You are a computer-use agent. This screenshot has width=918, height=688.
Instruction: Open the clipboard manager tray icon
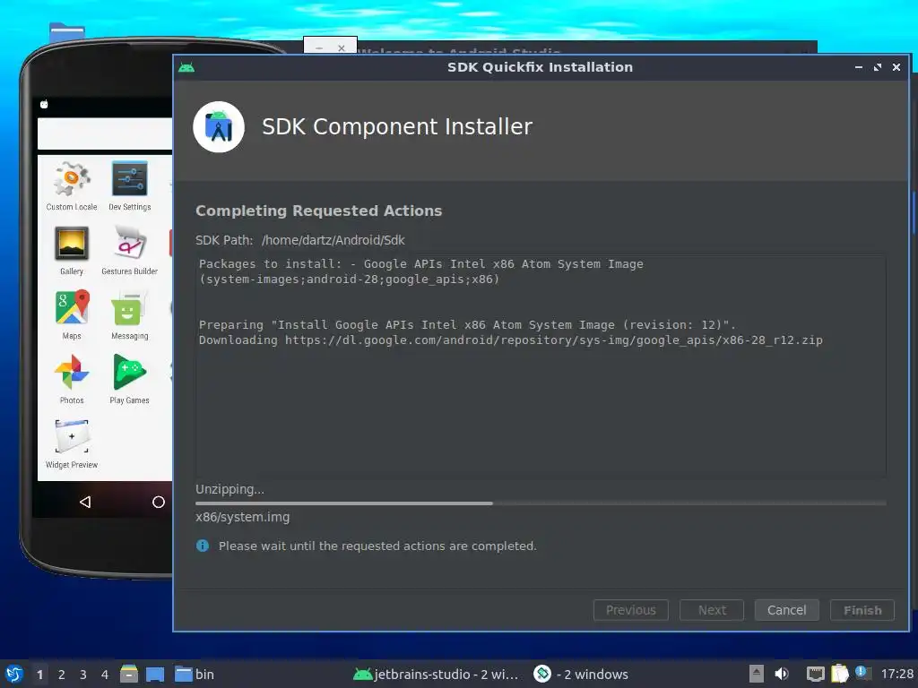[839, 674]
